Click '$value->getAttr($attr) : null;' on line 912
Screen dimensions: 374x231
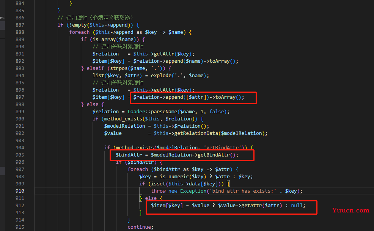(x=262, y=206)
